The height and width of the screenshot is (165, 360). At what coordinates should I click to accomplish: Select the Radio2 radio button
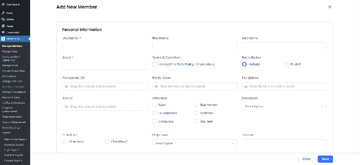coord(287,64)
